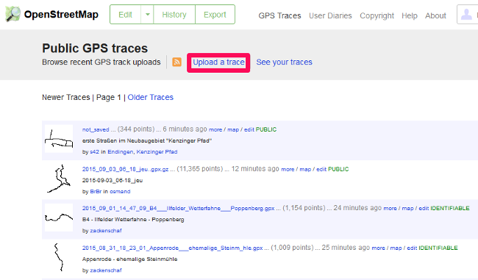Open user s42 profile link

click(x=95, y=151)
